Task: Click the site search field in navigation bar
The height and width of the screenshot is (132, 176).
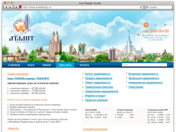Action: point(144,65)
